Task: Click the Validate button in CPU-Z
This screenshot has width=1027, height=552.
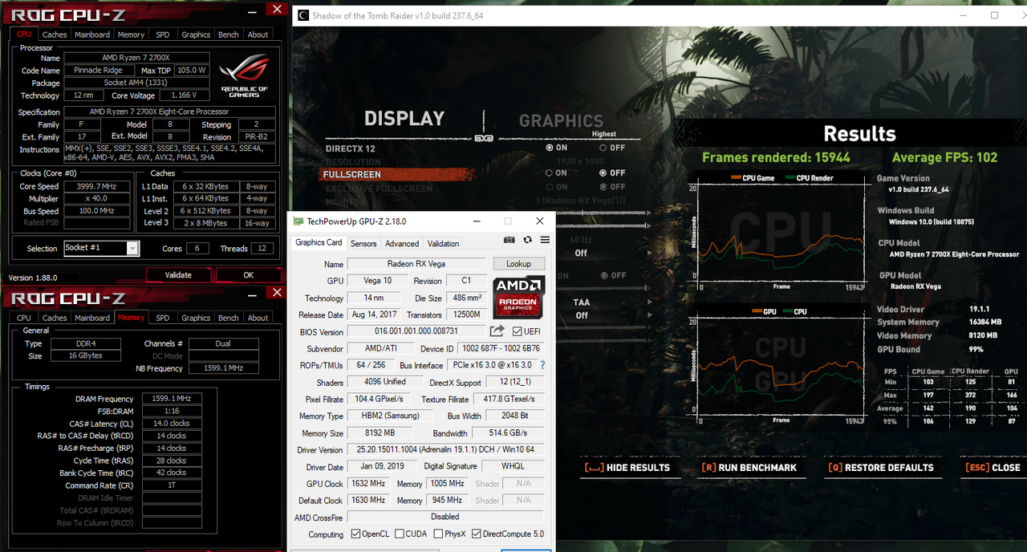Action: click(x=178, y=274)
